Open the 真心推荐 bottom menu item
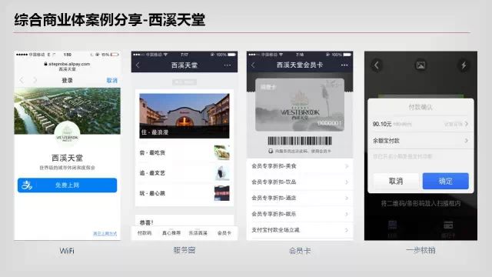 click(x=171, y=233)
